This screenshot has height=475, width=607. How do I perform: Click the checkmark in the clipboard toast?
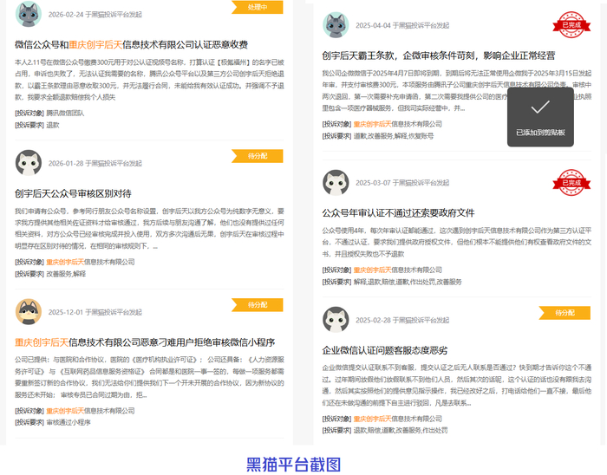[x=540, y=107]
